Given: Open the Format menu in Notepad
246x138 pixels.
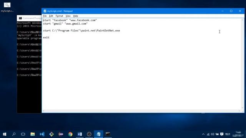Looking at the screenshot, I should (59, 16).
